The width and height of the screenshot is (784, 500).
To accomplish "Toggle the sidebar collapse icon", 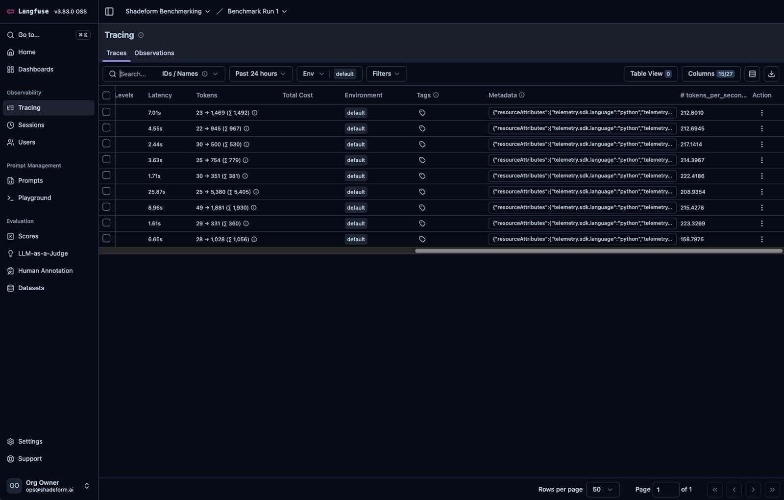I will tap(109, 11).
